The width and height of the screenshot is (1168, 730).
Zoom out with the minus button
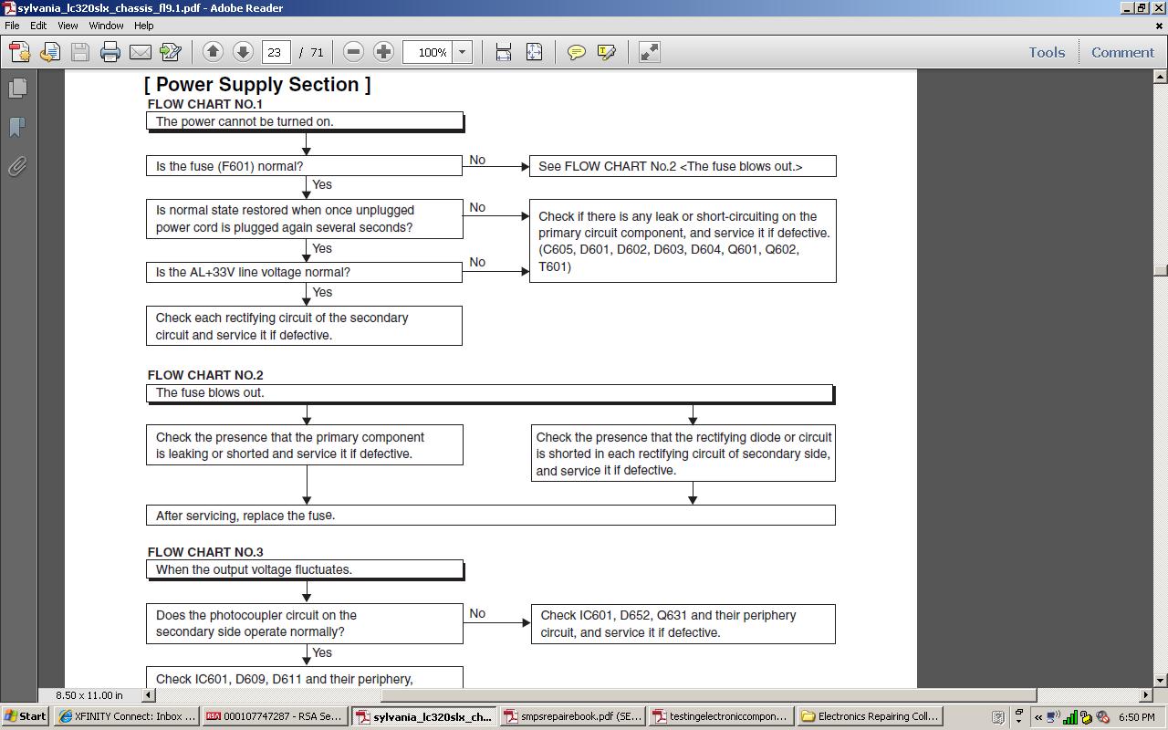tap(354, 52)
